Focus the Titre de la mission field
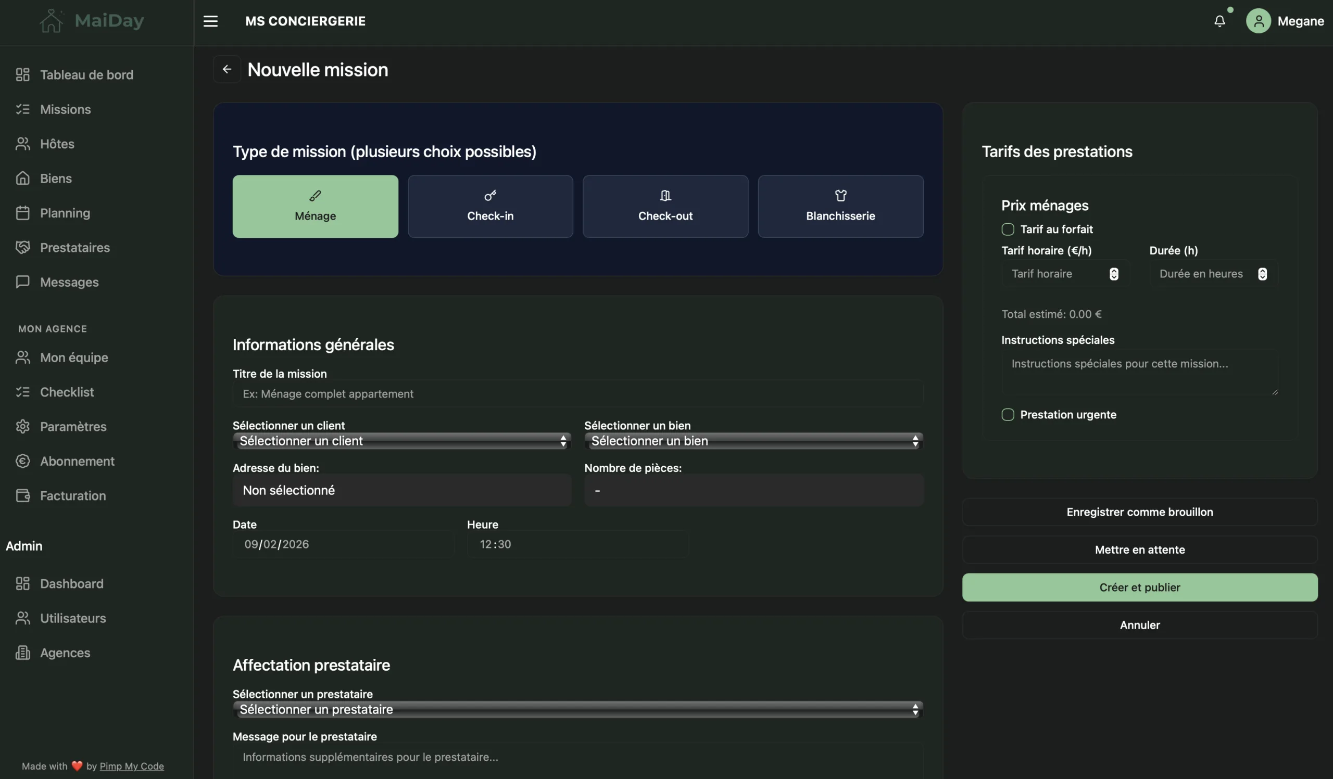This screenshot has width=1333, height=779. [577, 394]
